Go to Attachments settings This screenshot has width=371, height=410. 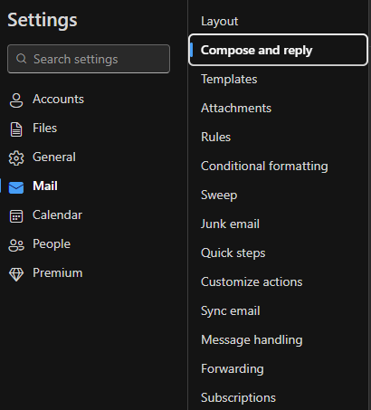[236, 108]
